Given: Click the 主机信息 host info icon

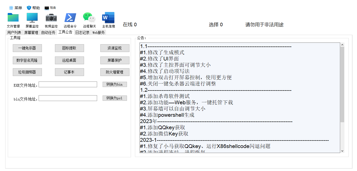Looking at the screenshot, I should 108,18.
